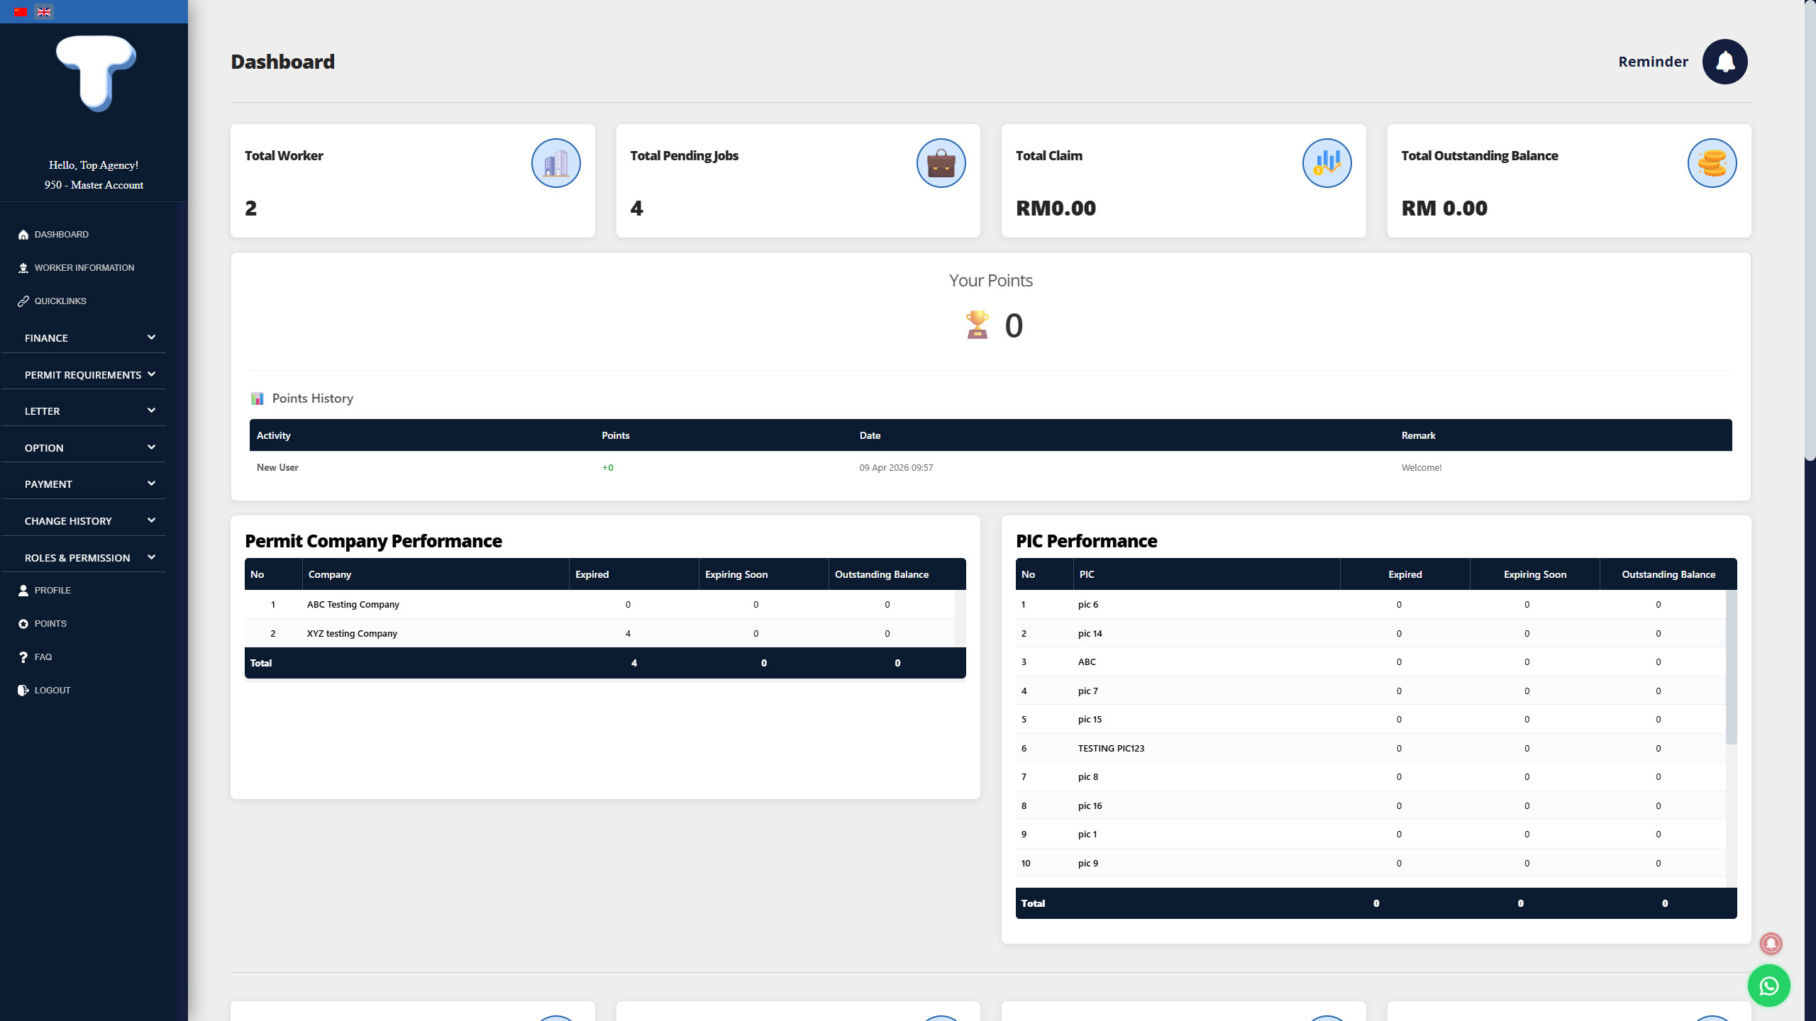
Task: Expand Roles & Permission menu
Action: click(84, 557)
